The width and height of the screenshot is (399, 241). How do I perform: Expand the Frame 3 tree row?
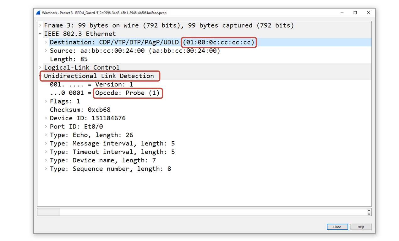(40, 25)
